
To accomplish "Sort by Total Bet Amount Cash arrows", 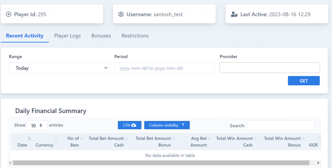I will tap(126, 138).
